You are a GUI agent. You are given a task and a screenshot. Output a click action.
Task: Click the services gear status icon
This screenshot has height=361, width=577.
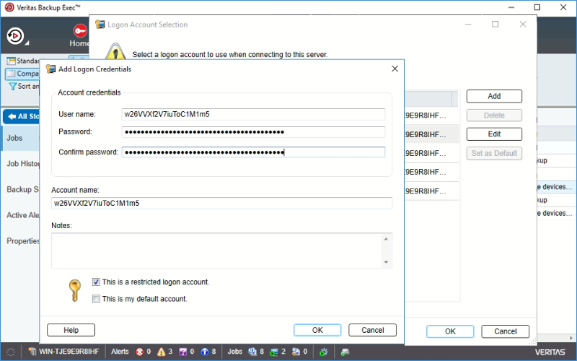(323, 352)
